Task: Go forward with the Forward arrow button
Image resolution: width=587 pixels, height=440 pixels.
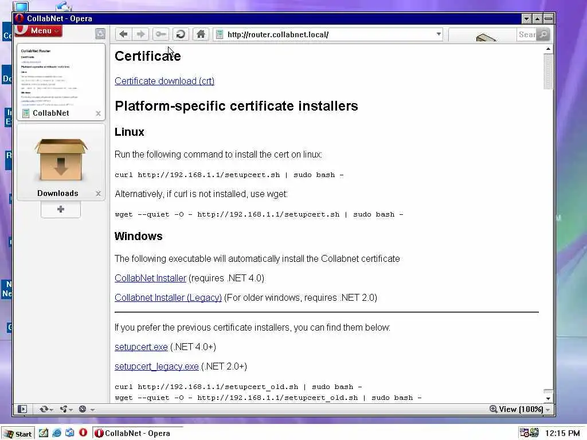Action: [x=141, y=34]
